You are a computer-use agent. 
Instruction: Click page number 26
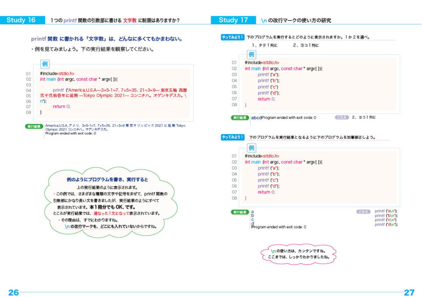click(x=14, y=292)
